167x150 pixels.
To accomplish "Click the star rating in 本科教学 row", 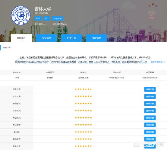I will 83,125.
